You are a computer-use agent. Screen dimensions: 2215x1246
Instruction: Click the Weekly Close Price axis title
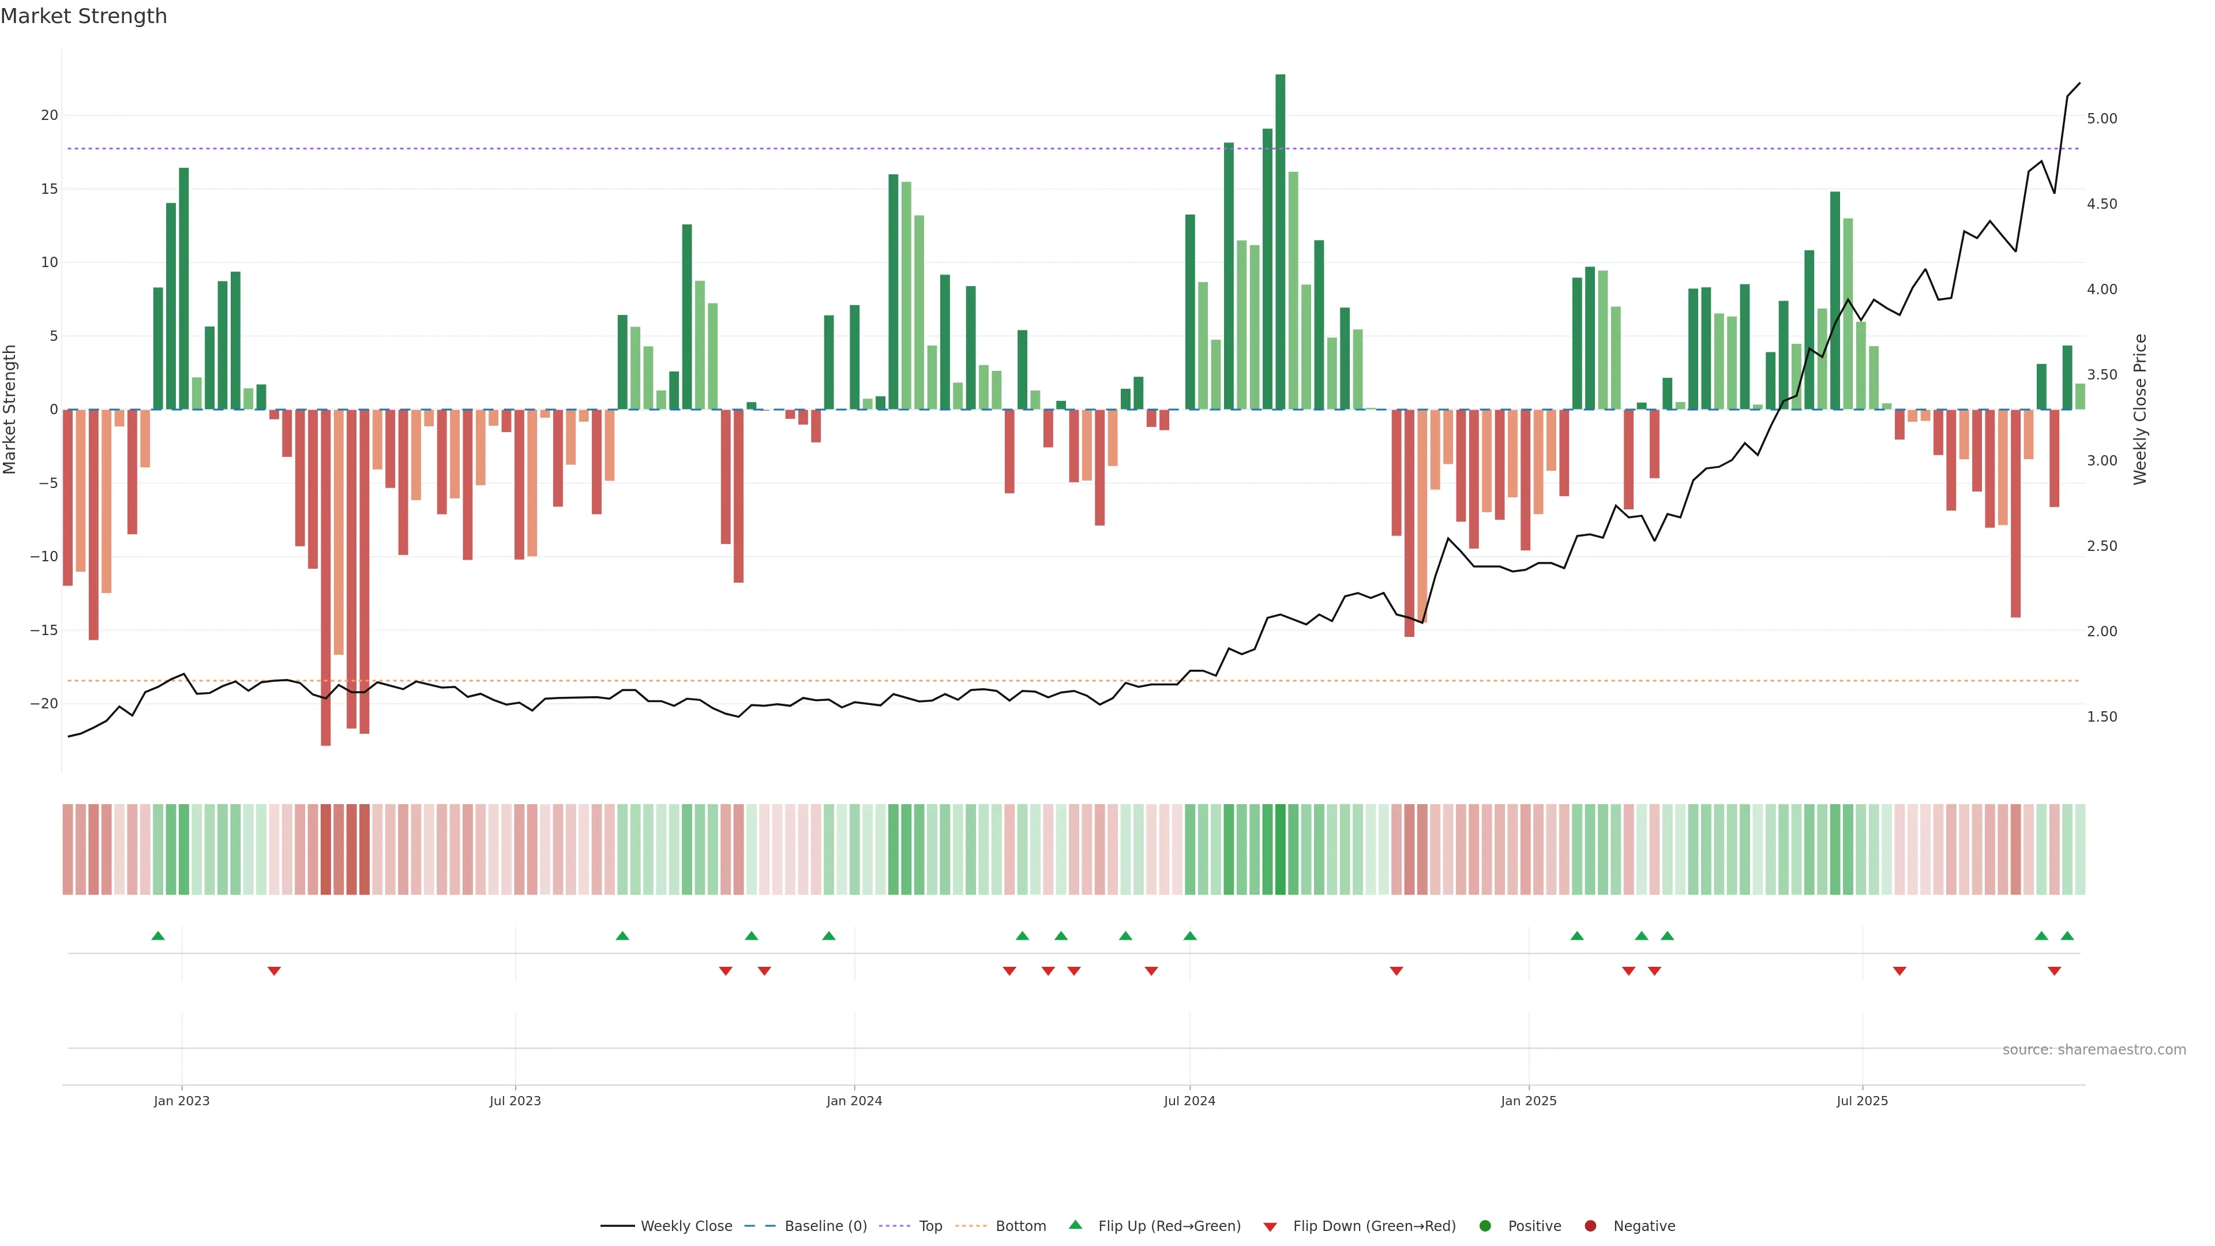click(2140, 410)
